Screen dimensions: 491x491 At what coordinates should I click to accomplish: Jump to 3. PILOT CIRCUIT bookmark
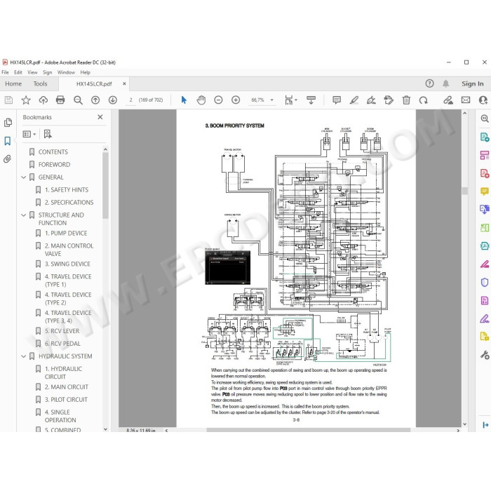click(66, 400)
